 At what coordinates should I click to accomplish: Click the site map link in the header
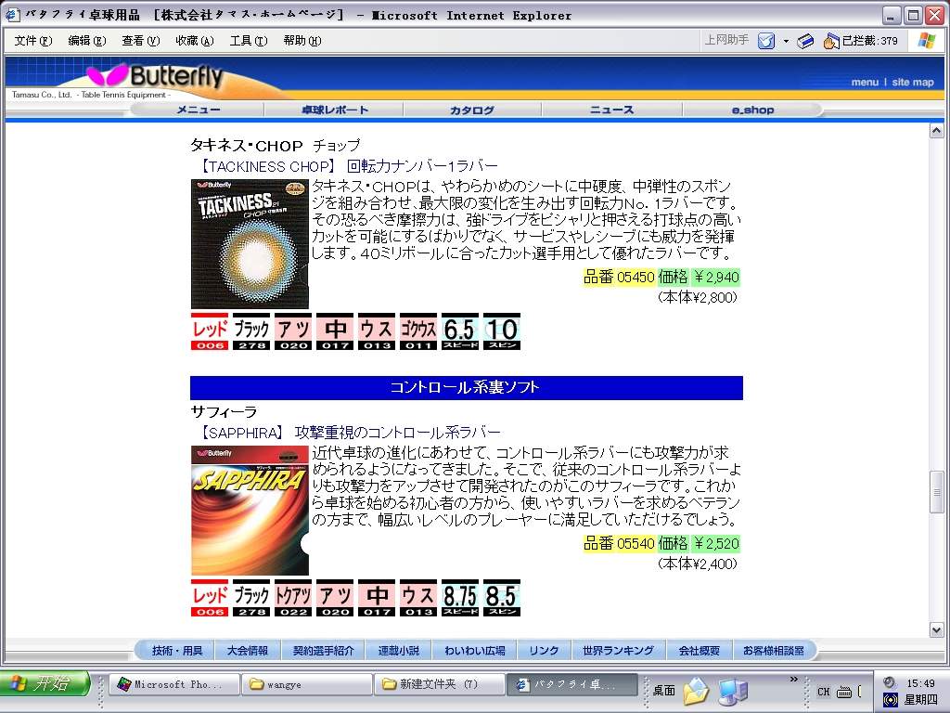(x=913, y=82)
